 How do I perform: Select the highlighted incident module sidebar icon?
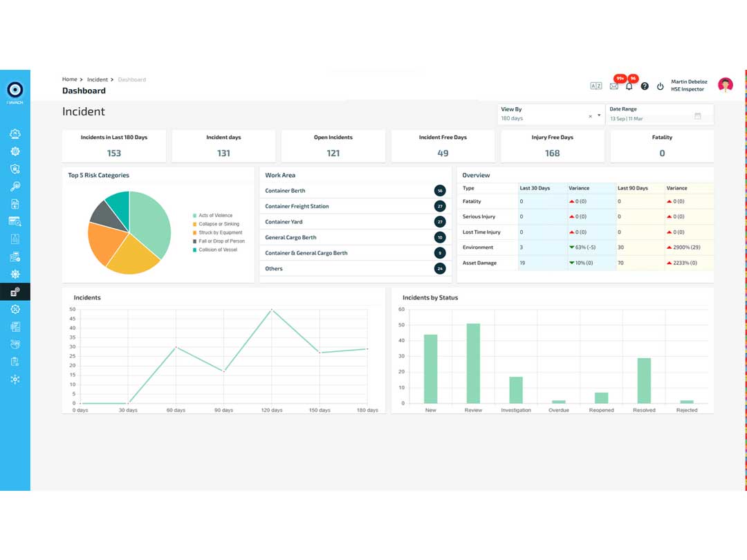(x=15, y=292)
